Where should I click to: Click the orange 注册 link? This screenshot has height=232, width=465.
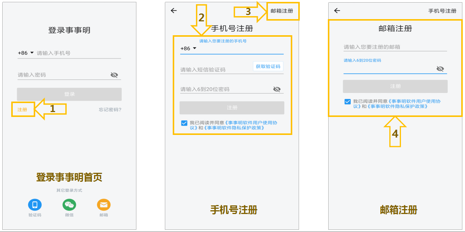pyautogui.click(x=22, y=110)
